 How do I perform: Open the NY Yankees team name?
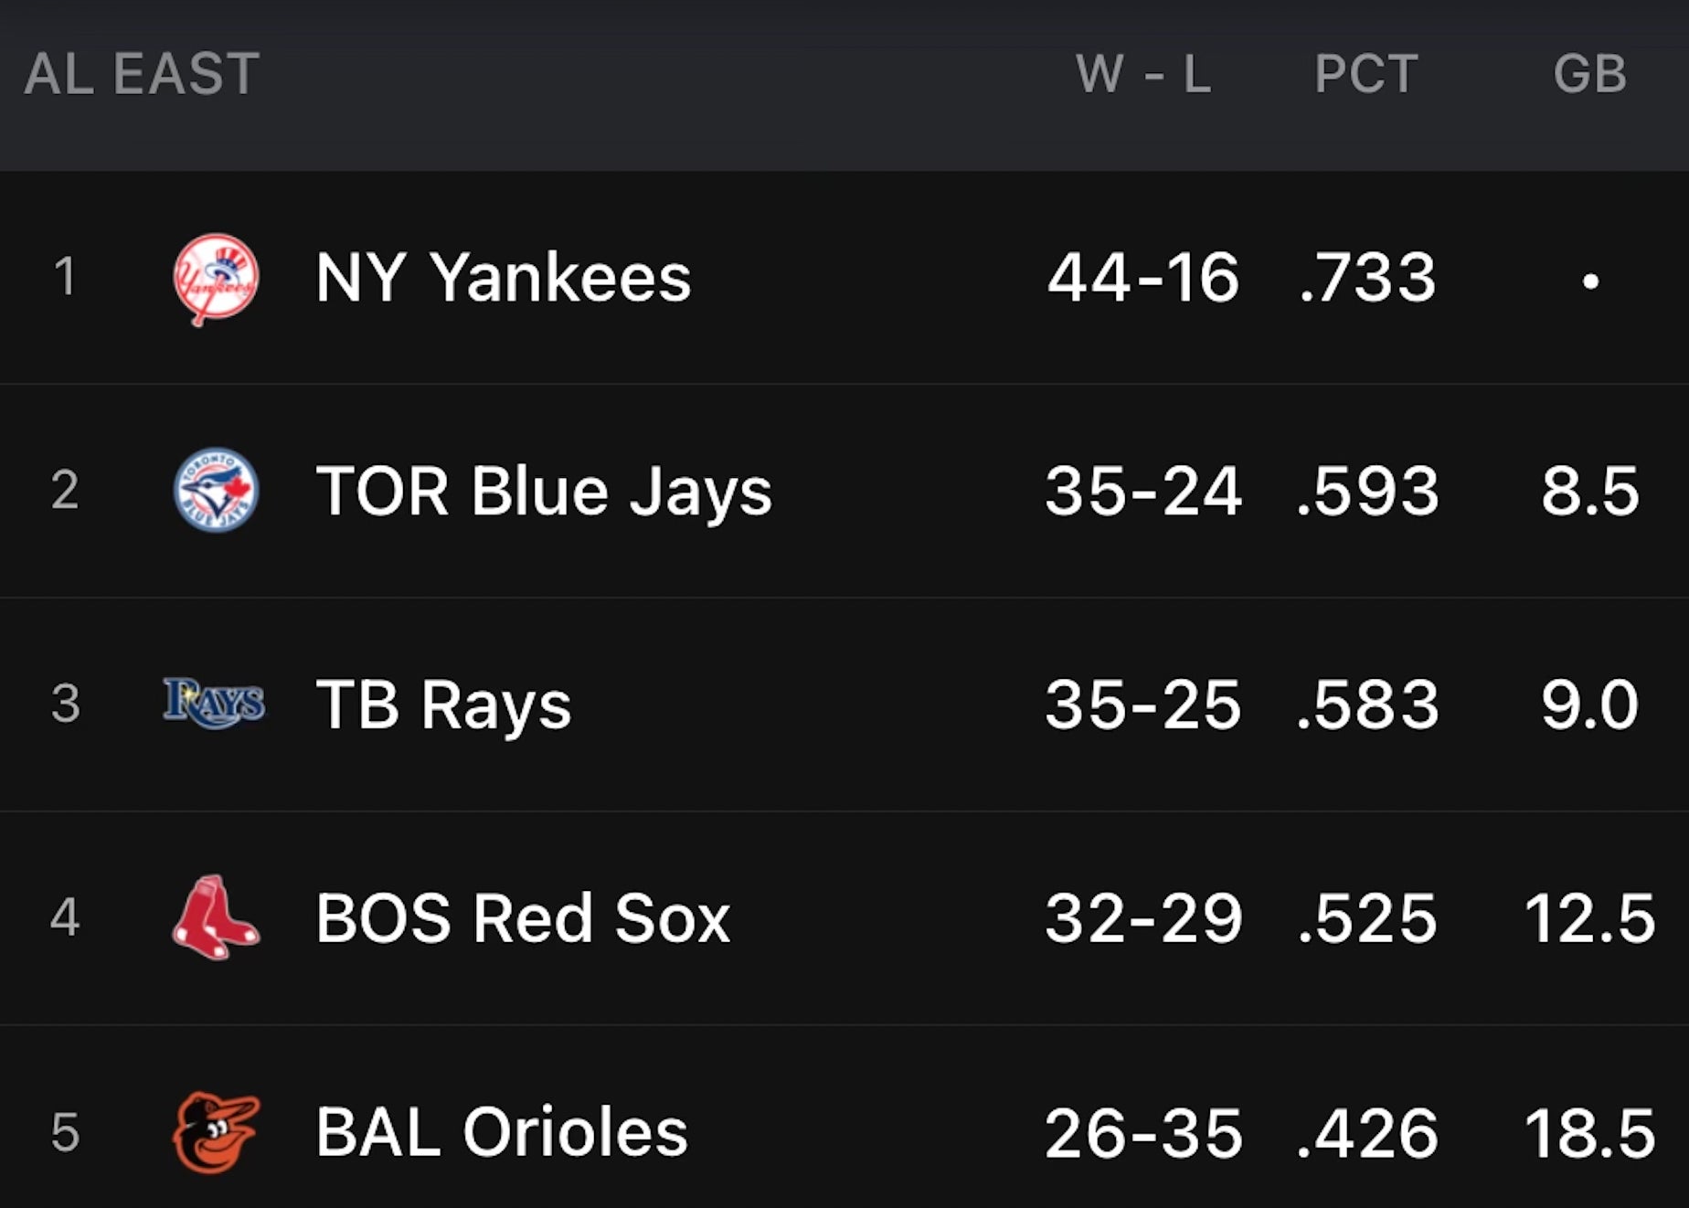(x=504, y=277)
